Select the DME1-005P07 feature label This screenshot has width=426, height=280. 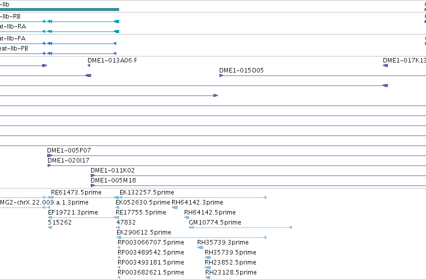click(x=69, y=150)
